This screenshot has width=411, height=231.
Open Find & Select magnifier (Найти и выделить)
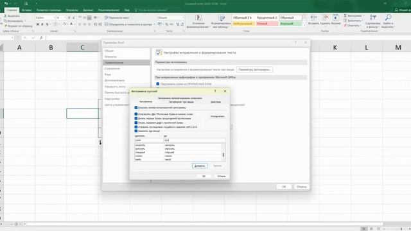point(388,21)
